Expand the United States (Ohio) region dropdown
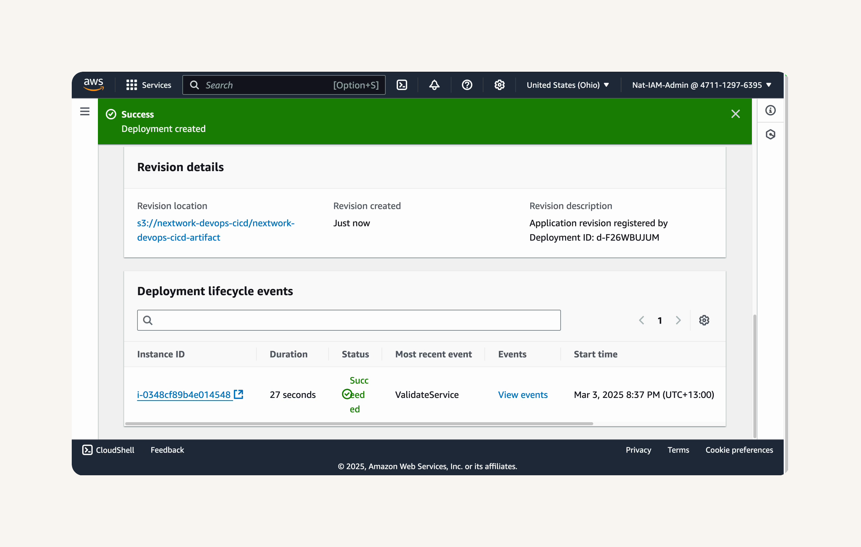Screen dimensions: 861x547 [568, 85]
